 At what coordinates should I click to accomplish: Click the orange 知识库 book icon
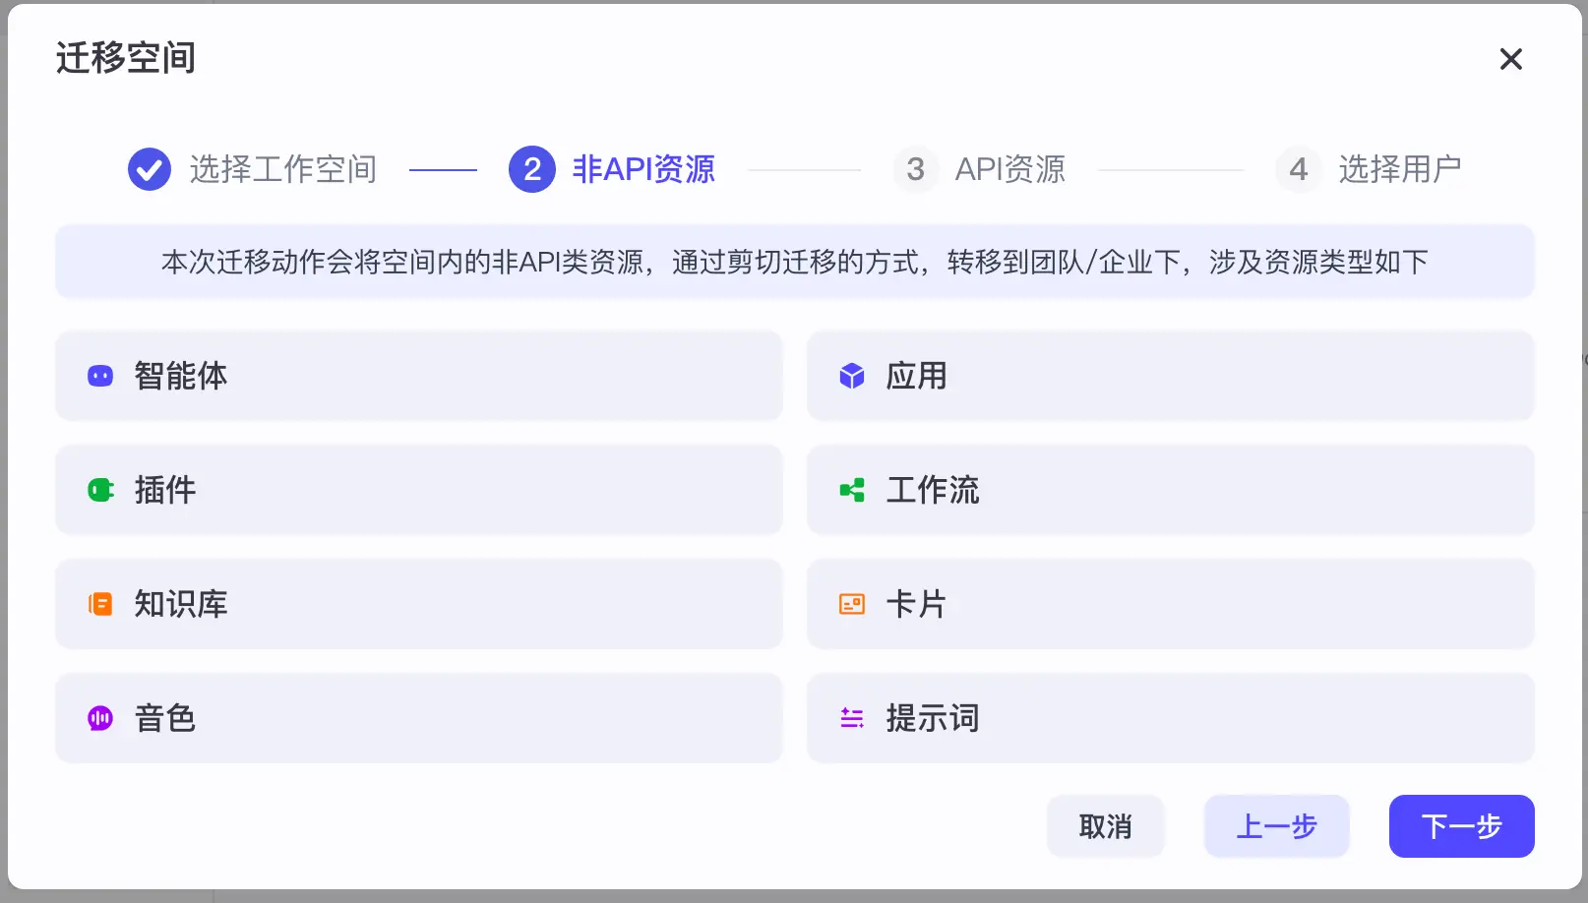click(x=100, y=604)
